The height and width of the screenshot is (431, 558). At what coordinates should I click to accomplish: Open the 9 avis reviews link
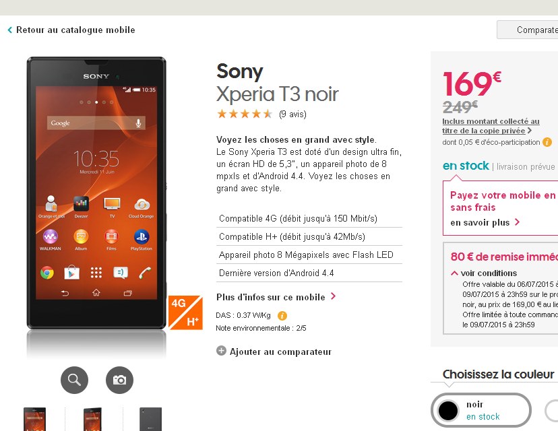(x=292, y=114)
